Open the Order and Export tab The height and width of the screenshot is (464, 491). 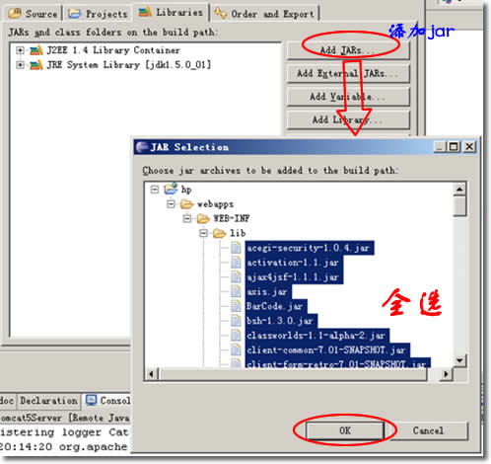pos(265,14)
